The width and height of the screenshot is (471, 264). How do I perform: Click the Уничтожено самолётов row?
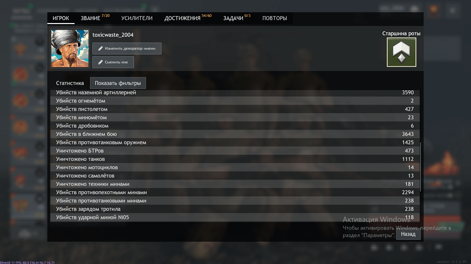235,176
